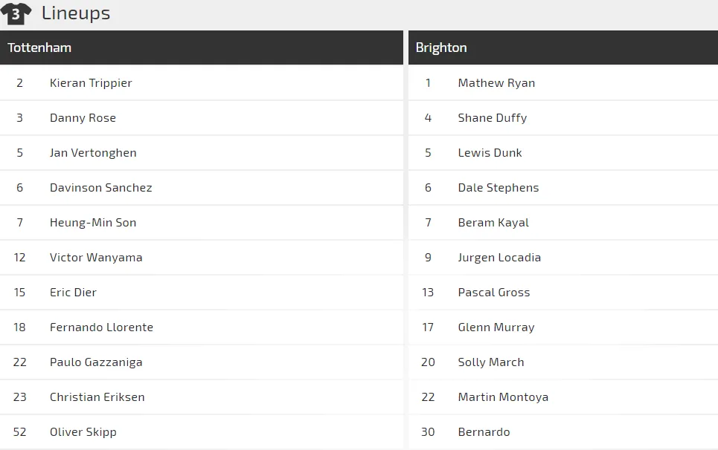The height and width of the screenshot is (450, 718).
Task: Click Victor Wanyama's name
Action: 96,258
